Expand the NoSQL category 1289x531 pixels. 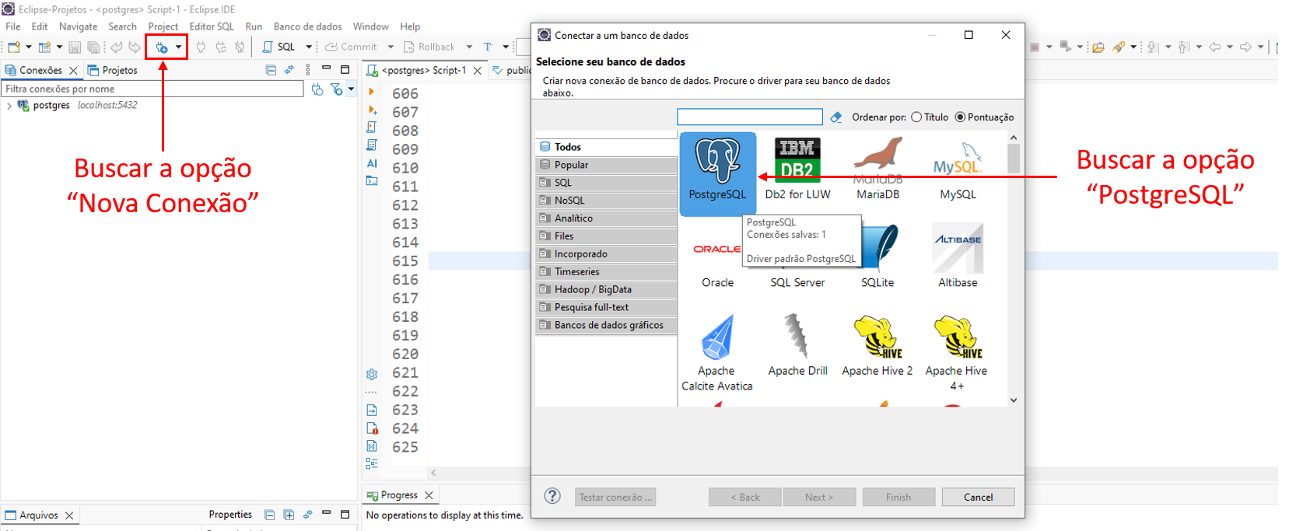606,201
